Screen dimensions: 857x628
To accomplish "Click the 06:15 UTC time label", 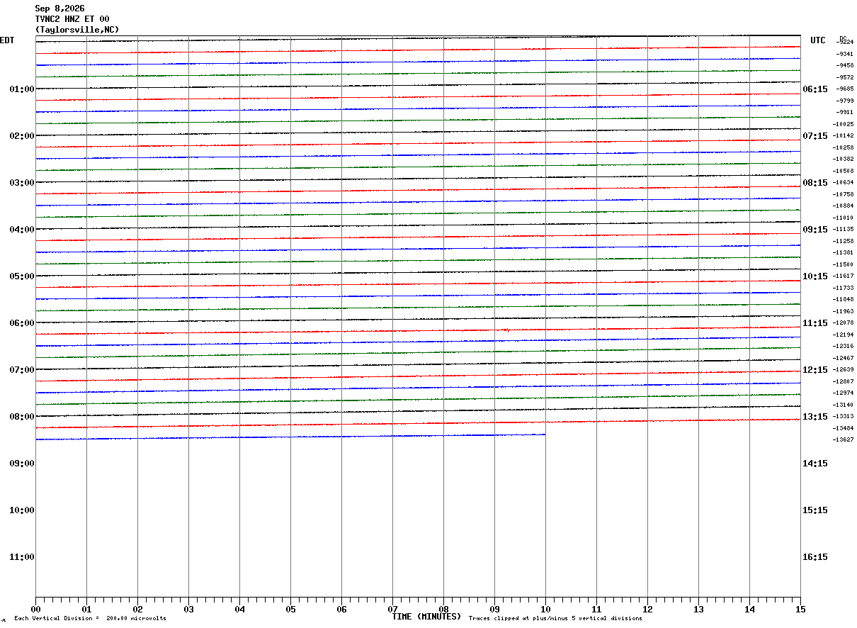I will [815, 89].
